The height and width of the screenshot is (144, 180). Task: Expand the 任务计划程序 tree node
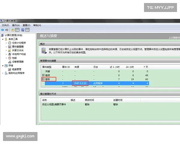point(6,43)
